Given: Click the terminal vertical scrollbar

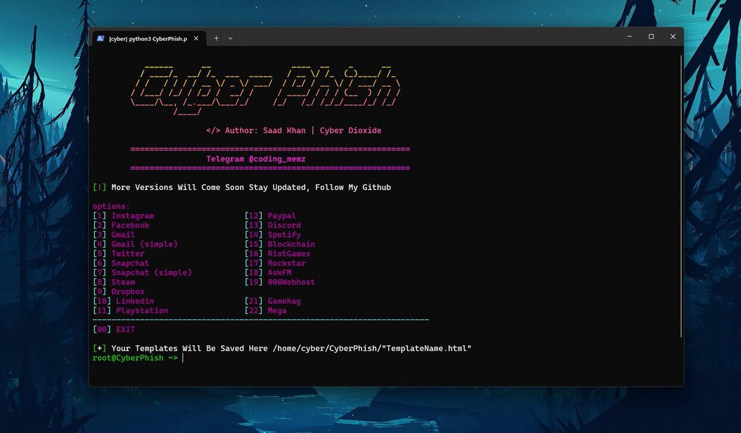Looking at the screenshot, I should click(x=681, y=196).
